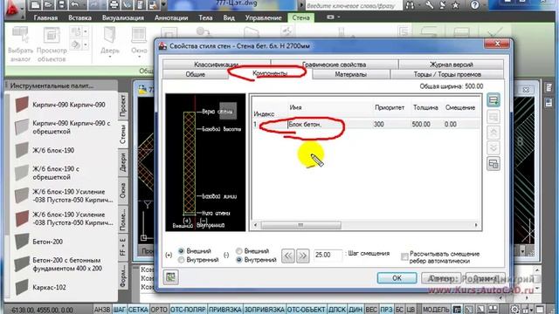
Task: Toggle ШАГ snap in the status bar
Action: [x=120, y=310]
